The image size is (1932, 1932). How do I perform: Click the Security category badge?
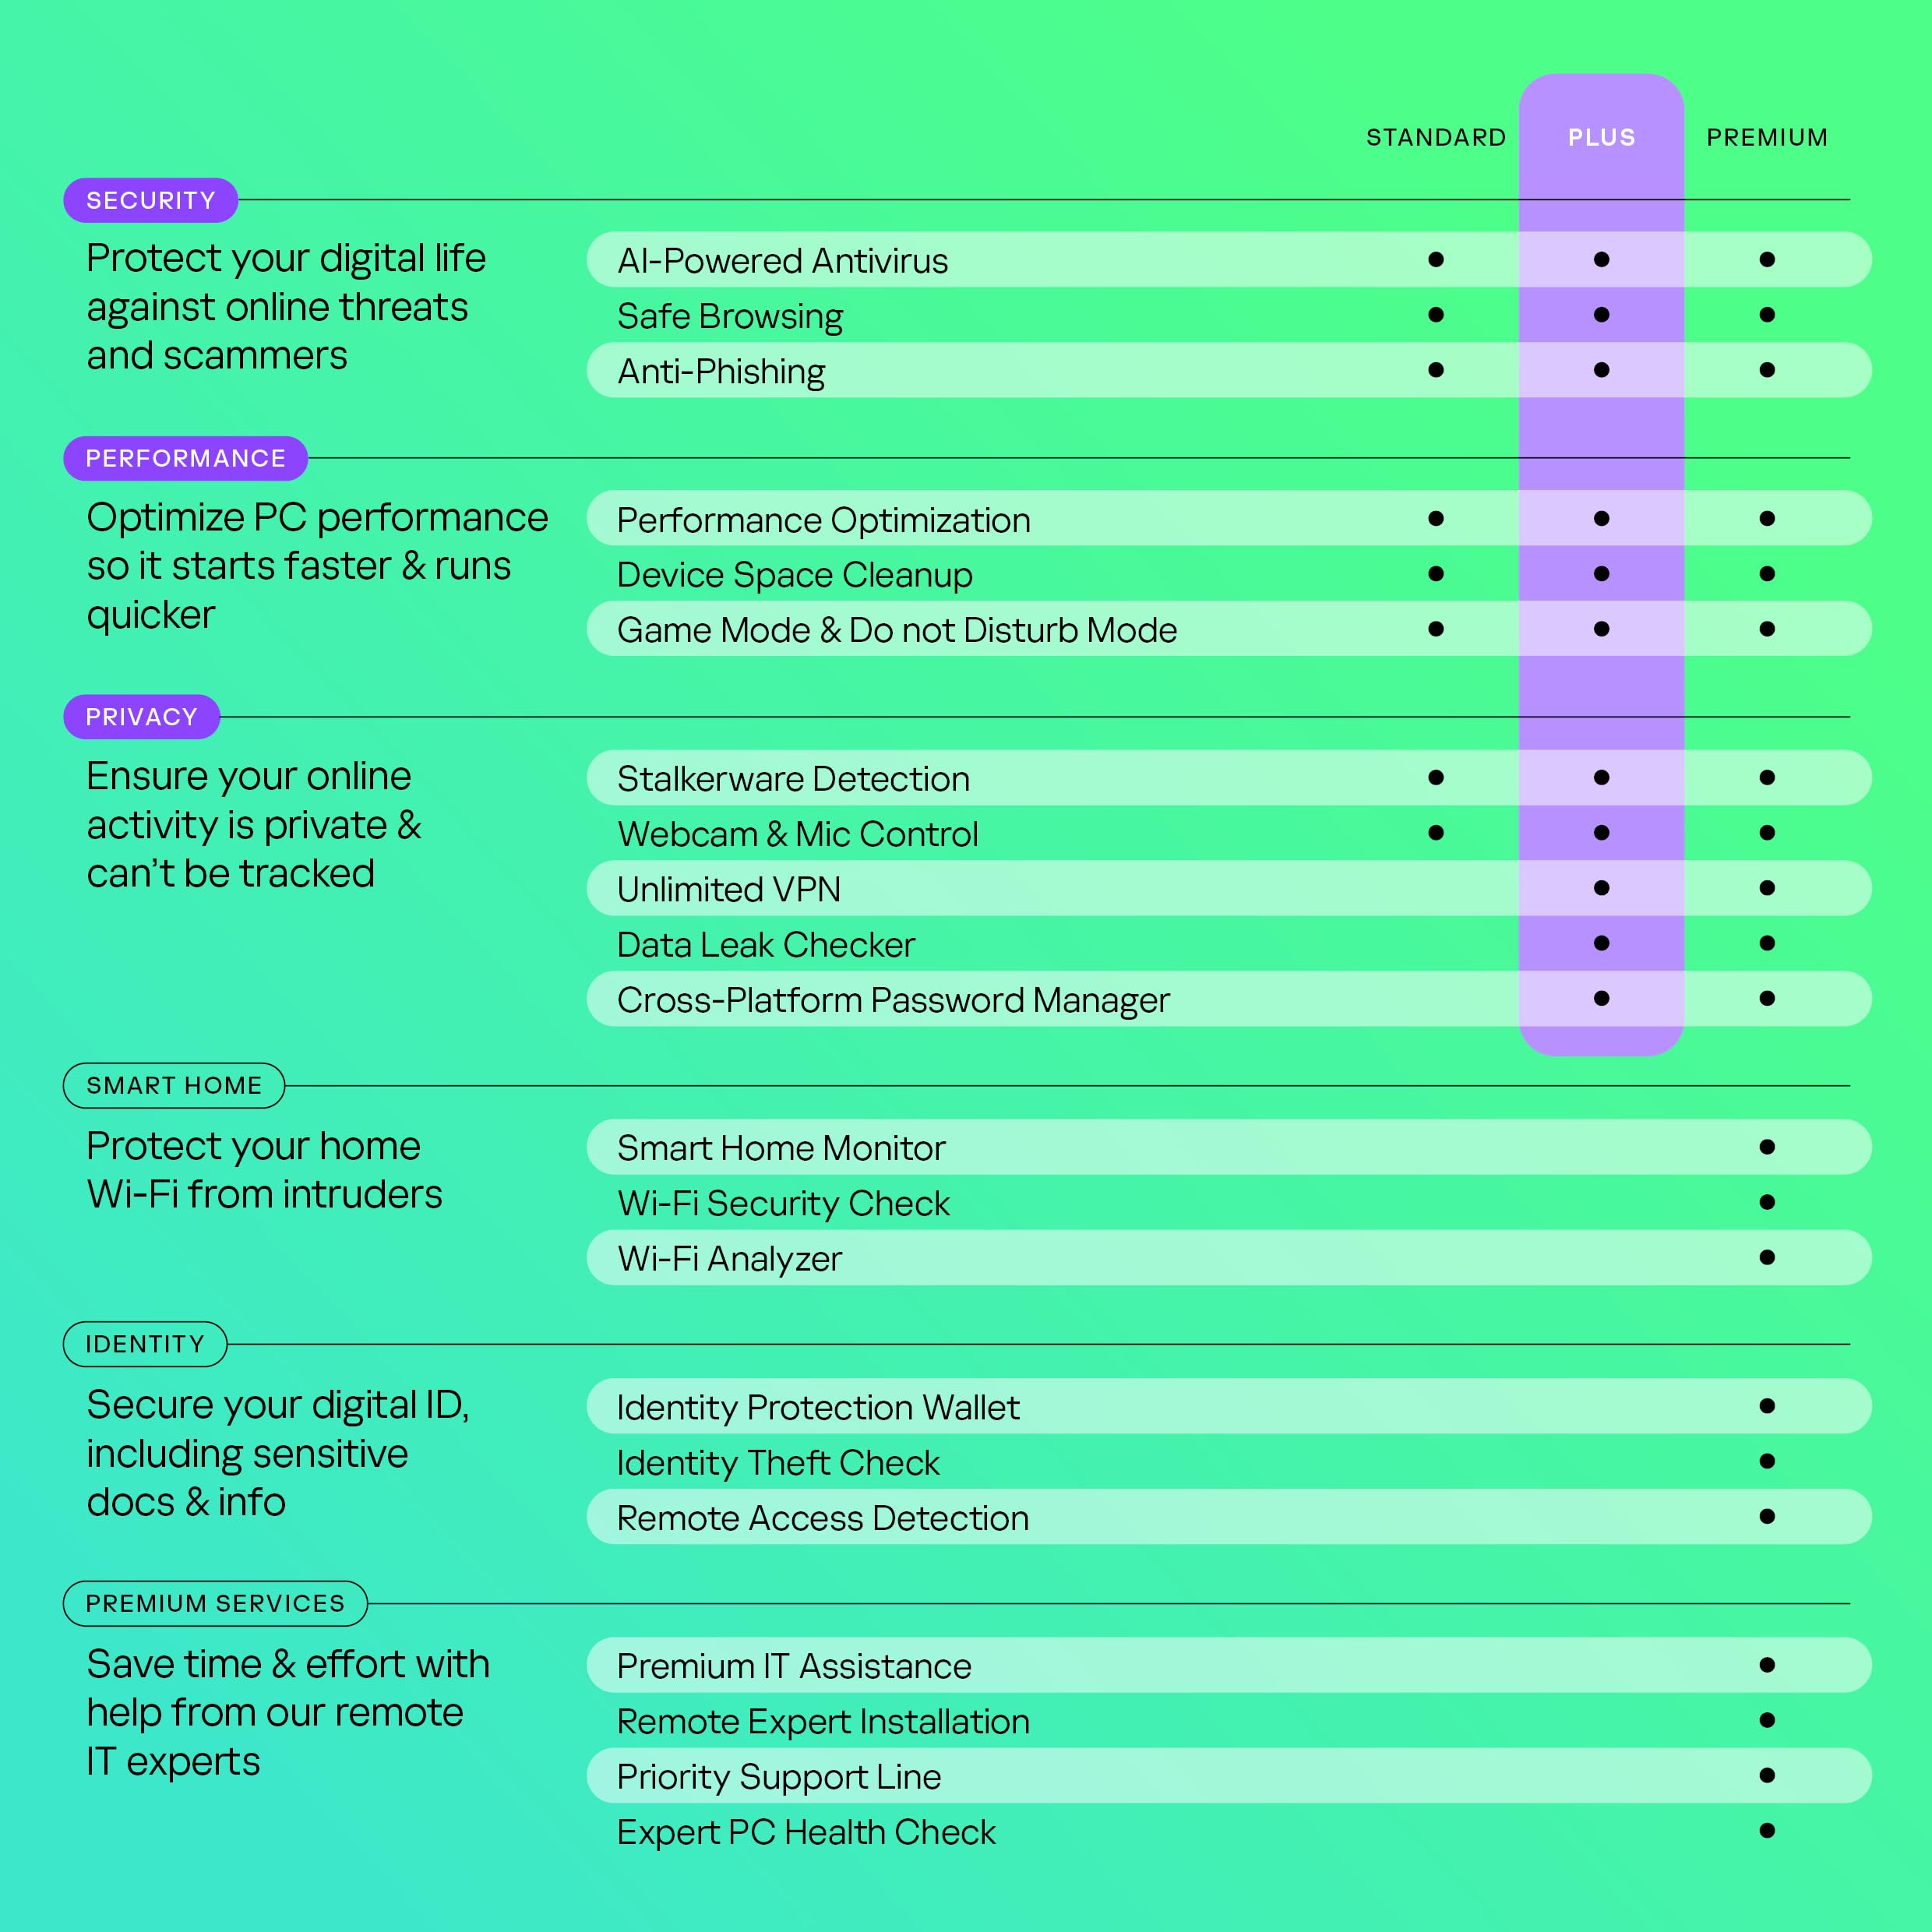pyautogui.click(x=151, y=200)
